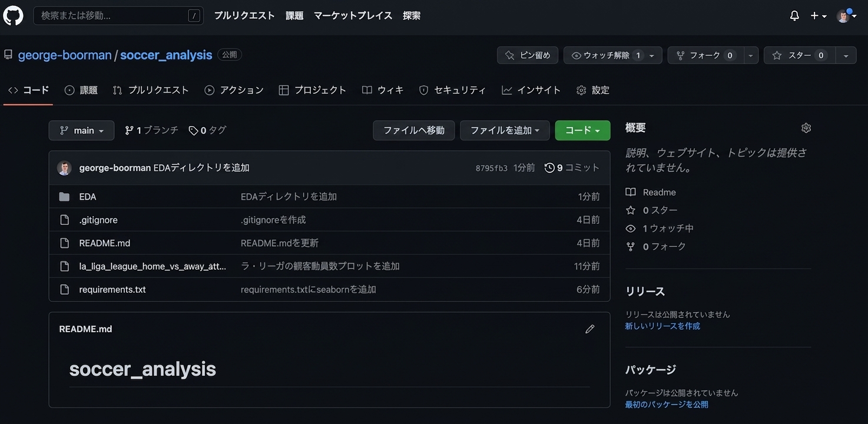The width and height of the screenshot is (868, 424).
Task: Select the プロジェクト tab
Action: [312, 90]
